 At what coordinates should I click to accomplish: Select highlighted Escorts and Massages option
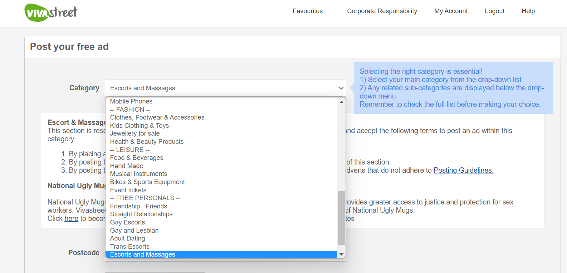coord(221,254)
